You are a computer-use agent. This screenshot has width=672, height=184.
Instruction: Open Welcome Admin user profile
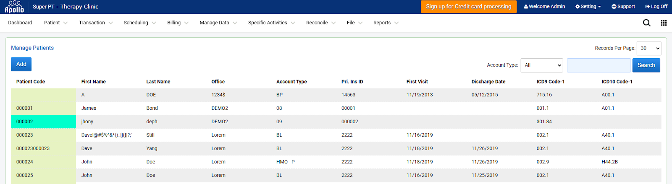(x=544, y=7)
